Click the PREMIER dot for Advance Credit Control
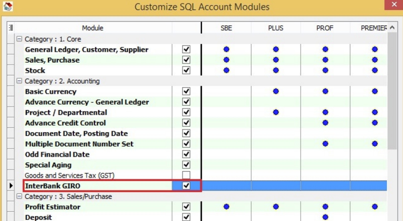Screen dimensions: 403x221 pos(375,123)
